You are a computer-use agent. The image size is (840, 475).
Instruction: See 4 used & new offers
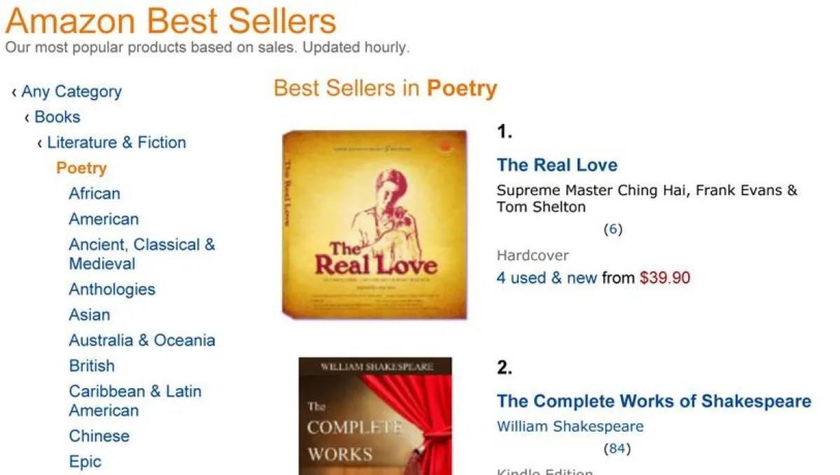pos(547,278)
